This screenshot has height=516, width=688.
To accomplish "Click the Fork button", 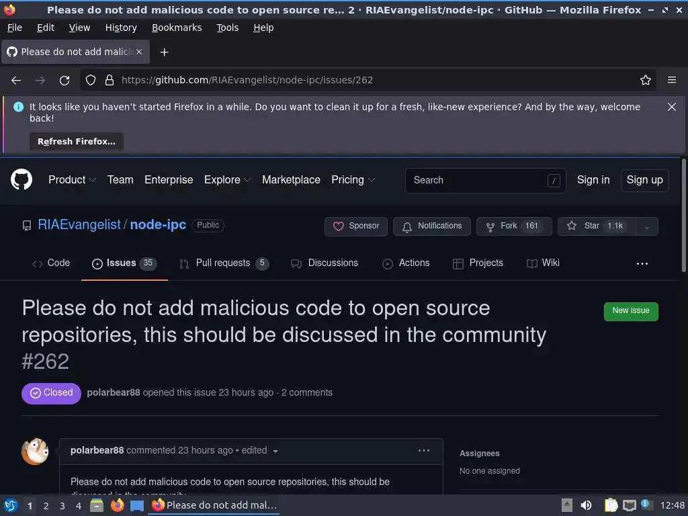I will 514,226.
